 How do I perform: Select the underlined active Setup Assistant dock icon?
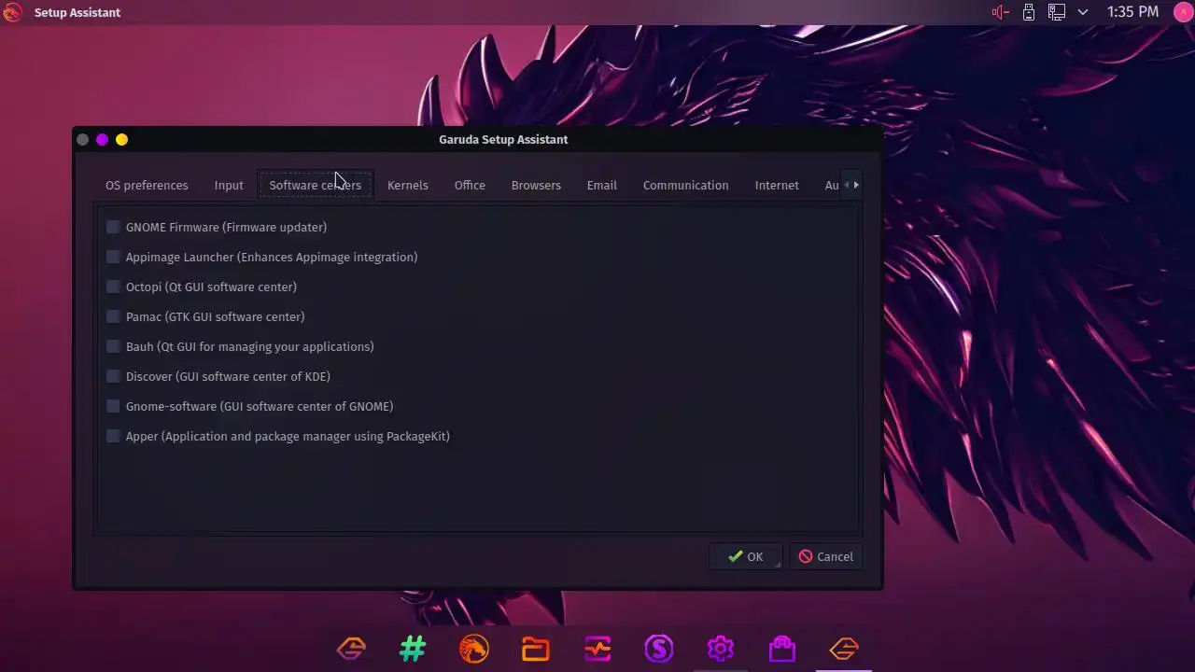click(x=844, y=648)
